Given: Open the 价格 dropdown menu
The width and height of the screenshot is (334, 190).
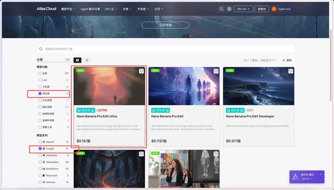Looking at the screenshot, I should tap(127, 9).
